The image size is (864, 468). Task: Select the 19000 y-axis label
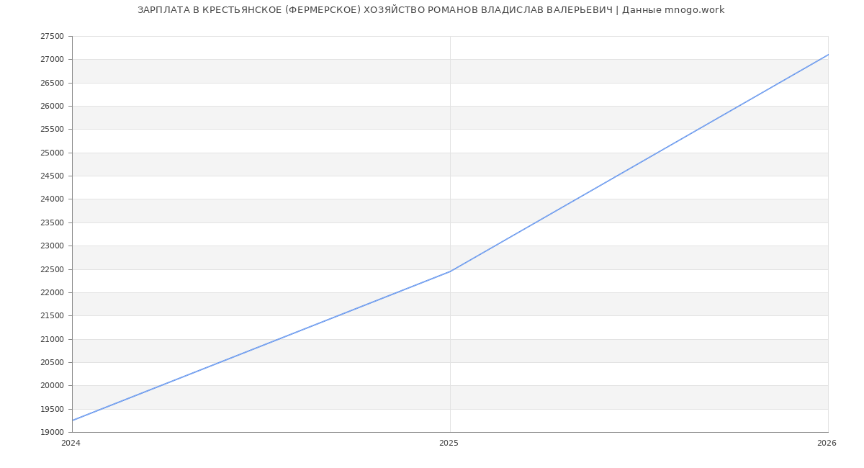52,432
